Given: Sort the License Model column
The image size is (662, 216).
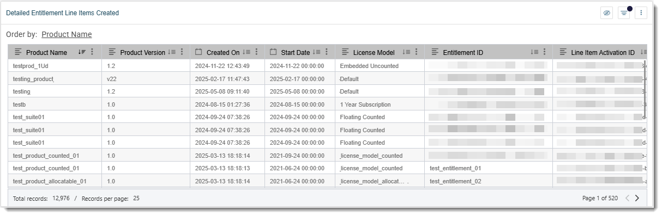Looking at the screenshot, I should pos(406,52).
